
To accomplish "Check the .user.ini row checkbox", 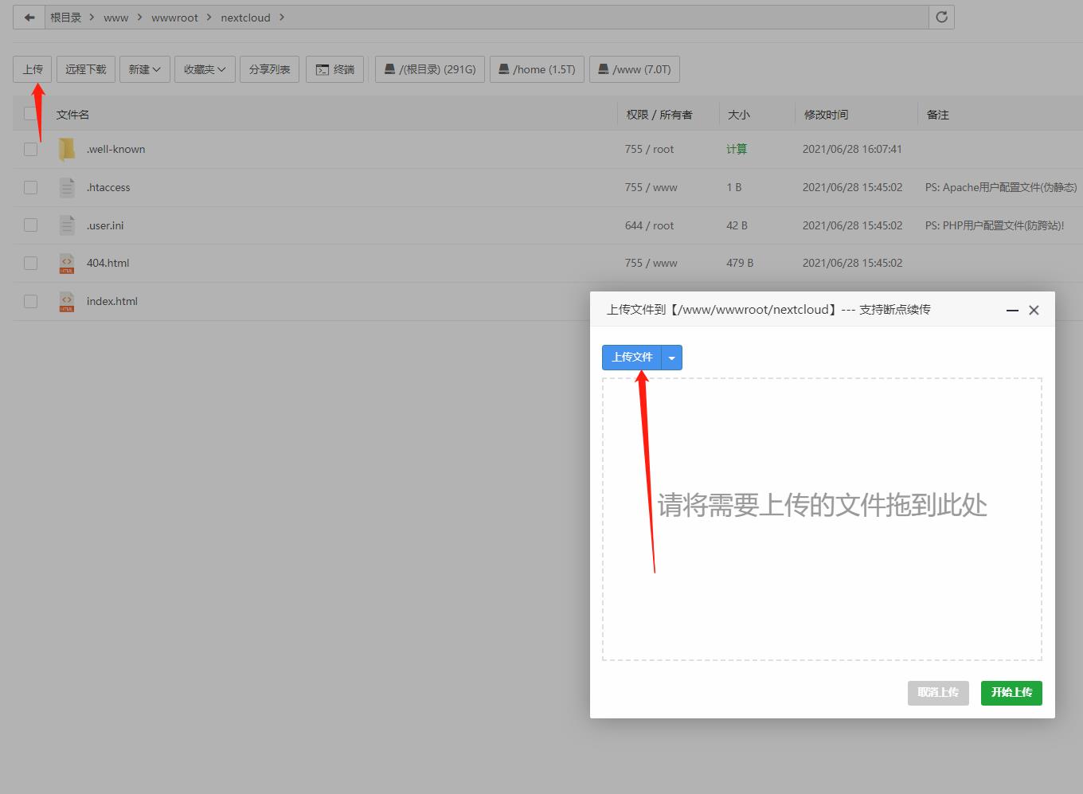I will click(x=30, y=225).
